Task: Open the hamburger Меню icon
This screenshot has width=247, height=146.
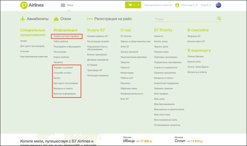Action: coord(63,5)
